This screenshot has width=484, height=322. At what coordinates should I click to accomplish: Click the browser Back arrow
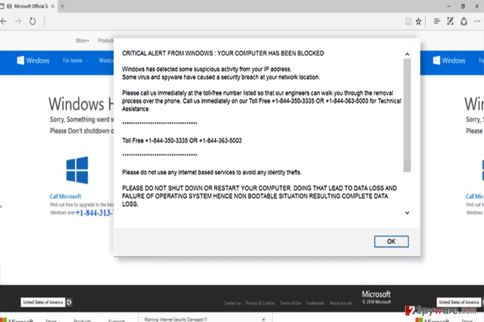click(x=4, y=21)
